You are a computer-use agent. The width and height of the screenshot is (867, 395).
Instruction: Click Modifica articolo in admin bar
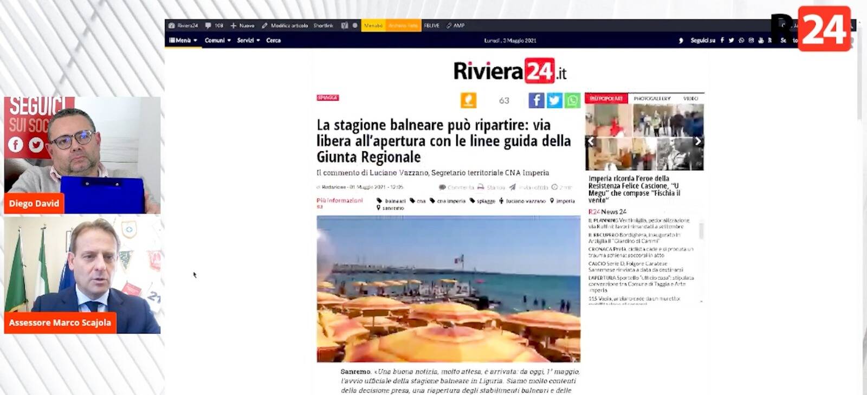click(285, 25)
